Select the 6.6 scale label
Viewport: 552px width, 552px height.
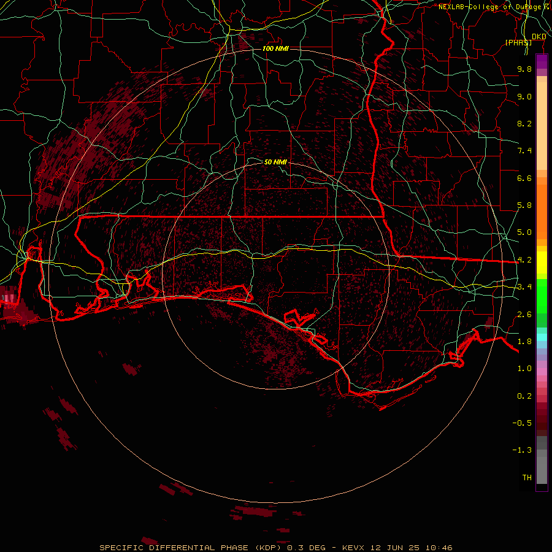coord(524,178)
